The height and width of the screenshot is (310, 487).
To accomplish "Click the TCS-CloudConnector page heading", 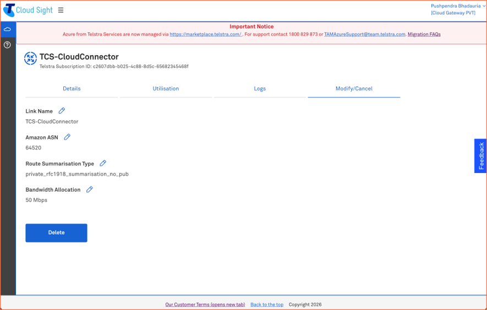I will [x=79, y=57].
